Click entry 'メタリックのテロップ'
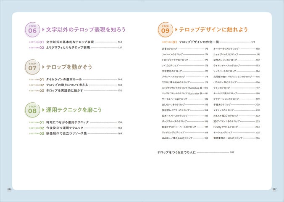The height and width of the screenshot is (202, 284). (x=224, y=110)
